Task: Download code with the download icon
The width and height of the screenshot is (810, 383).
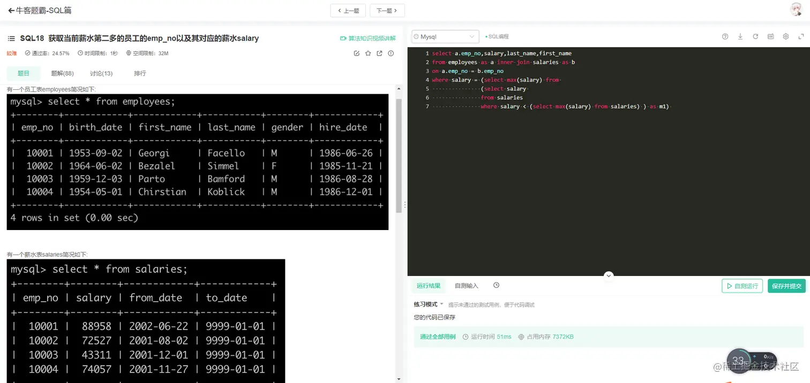Action: tap(740, 36)
